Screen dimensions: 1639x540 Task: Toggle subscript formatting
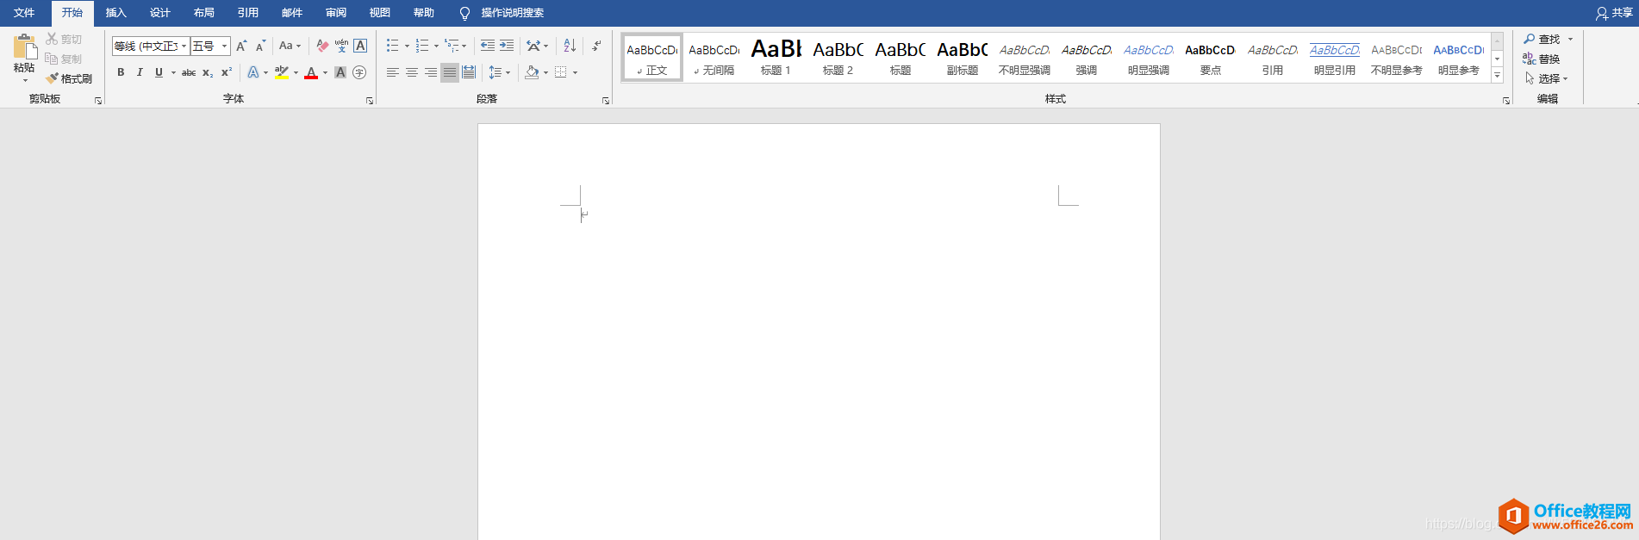click(208, 72)
